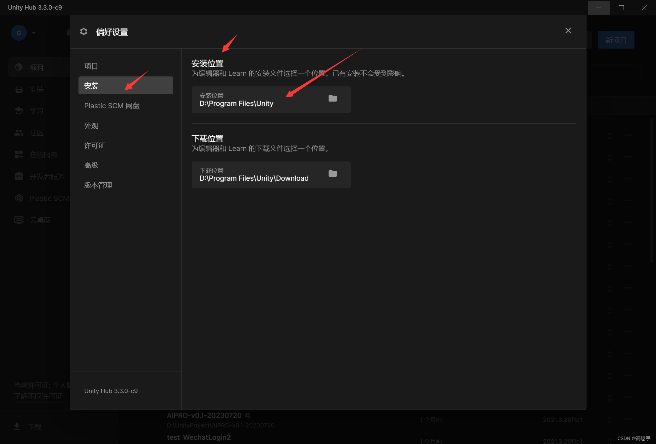656x444 pixels.
Task: Click the Plastic SCM icon in Hub sidebar
Action: (x=19, y=198)
